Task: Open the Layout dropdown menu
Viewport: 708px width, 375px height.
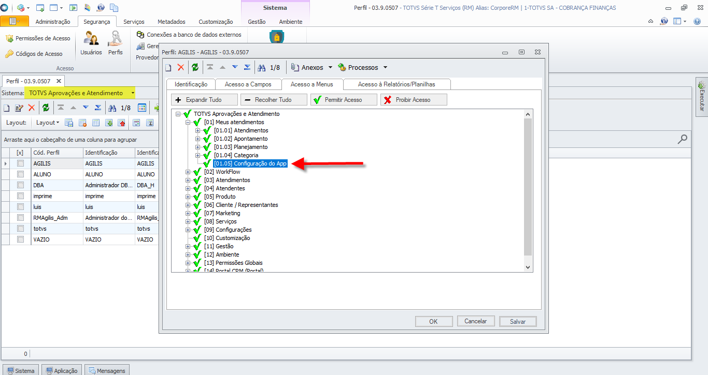Action: pyautogui.click(x=47, y=123)
